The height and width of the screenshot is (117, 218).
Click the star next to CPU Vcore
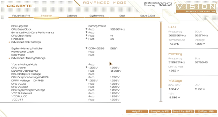86,67
